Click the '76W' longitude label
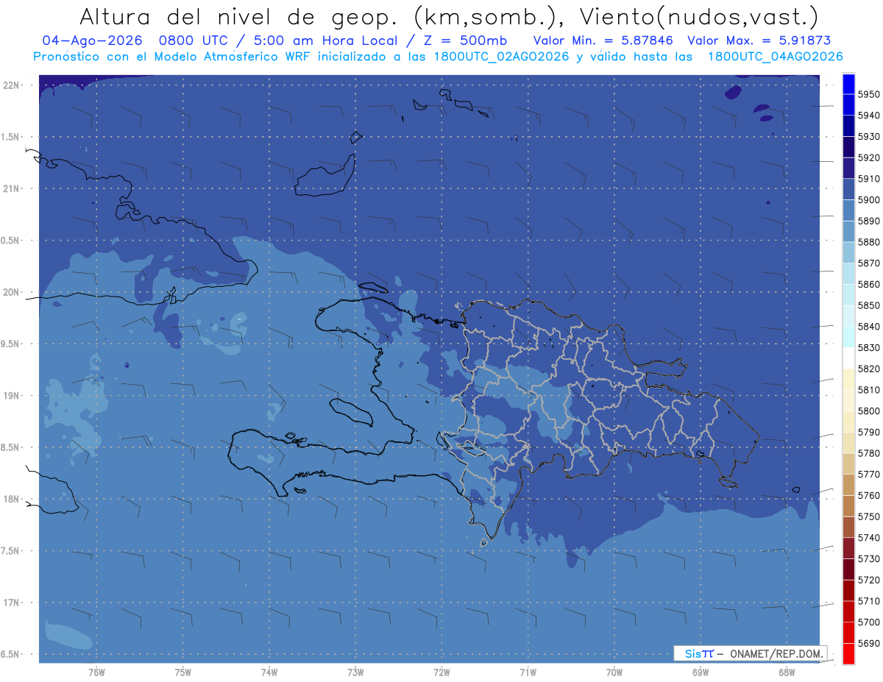Image resolution: width=883 pixels, height=682 pixels. coord(96,672)
